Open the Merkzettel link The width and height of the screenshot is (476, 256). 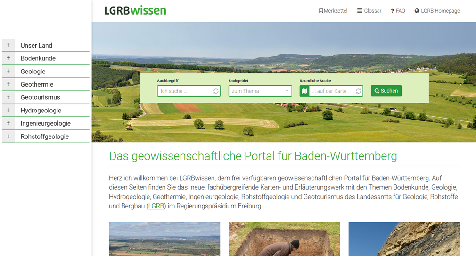336,11
